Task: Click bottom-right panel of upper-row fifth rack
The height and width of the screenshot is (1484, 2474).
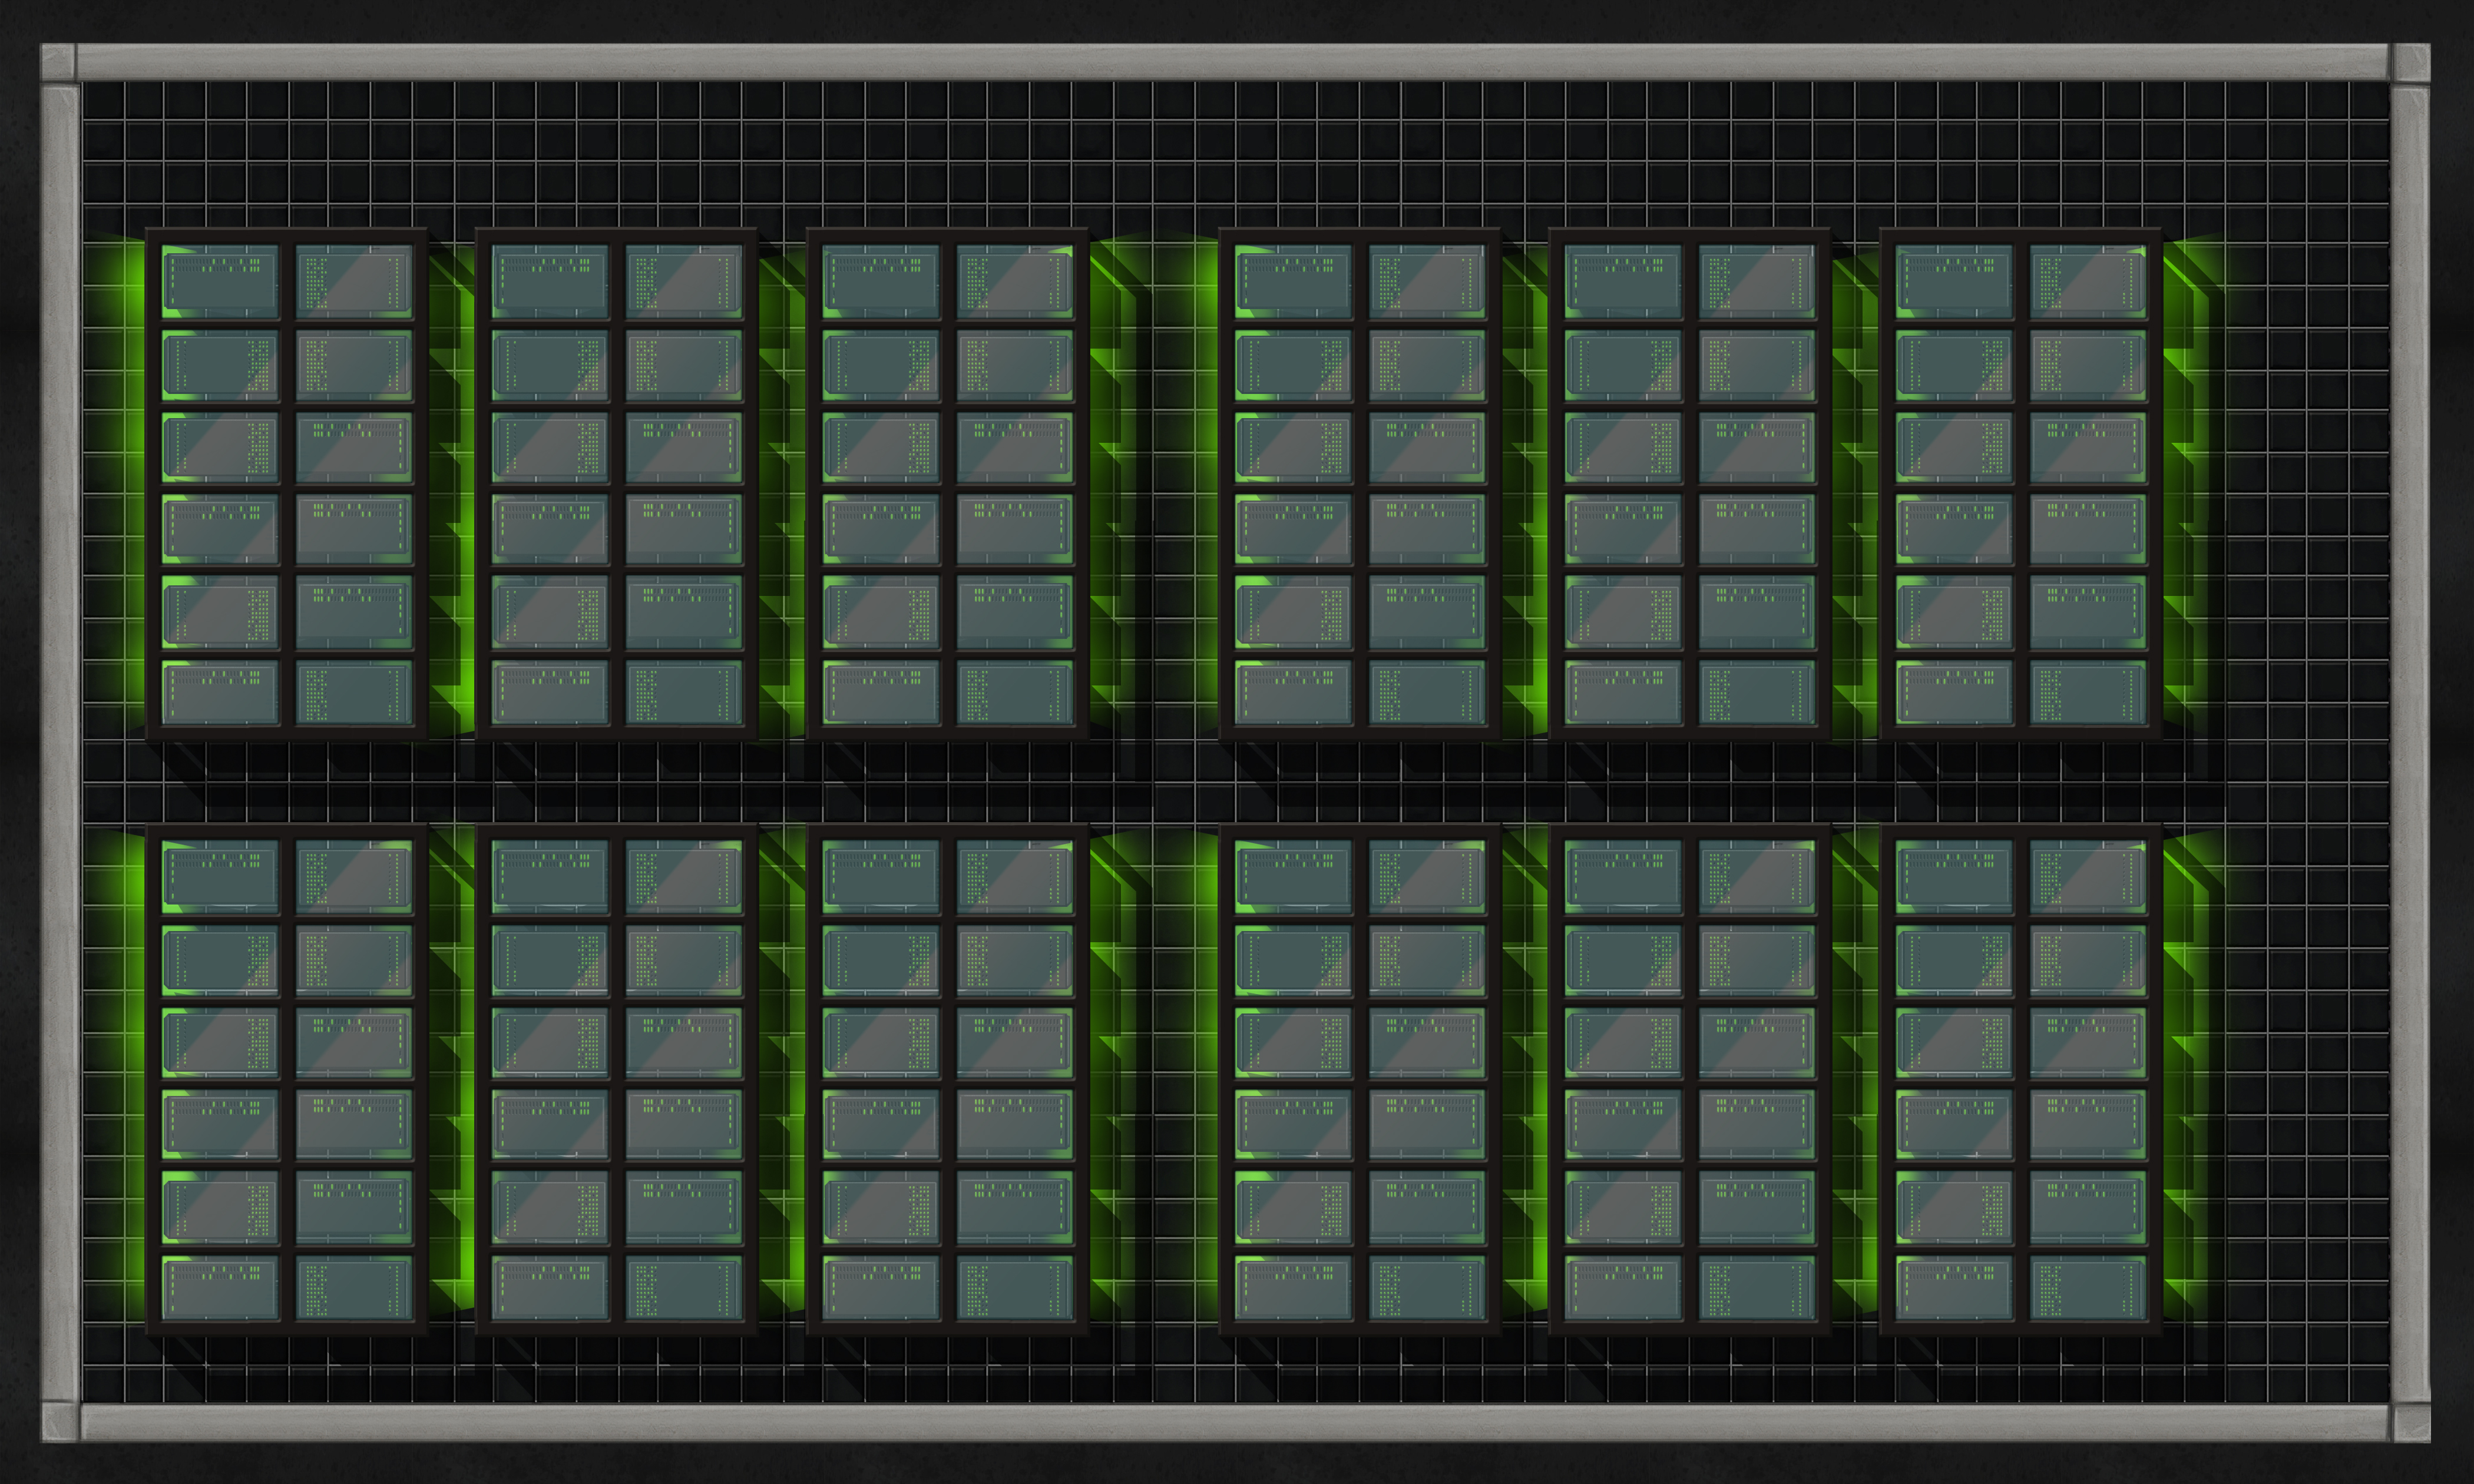Action: pyautogui.click(x=1757, y=691)
